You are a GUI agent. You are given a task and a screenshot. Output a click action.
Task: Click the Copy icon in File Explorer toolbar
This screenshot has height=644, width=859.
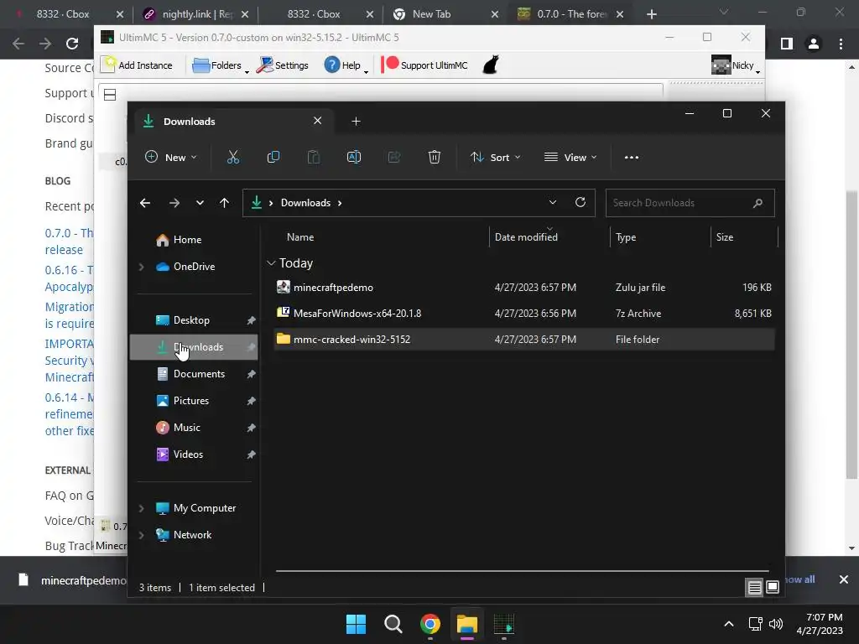pyautogui.click(x=273, y=157)
